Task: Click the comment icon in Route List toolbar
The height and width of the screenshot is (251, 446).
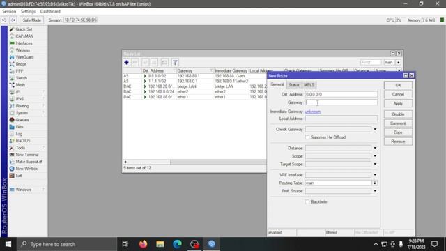Action: point(164,62)
